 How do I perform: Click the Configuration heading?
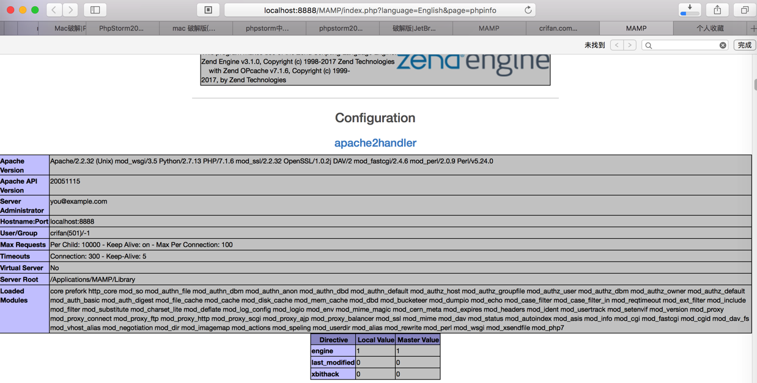tap(375, 118)
